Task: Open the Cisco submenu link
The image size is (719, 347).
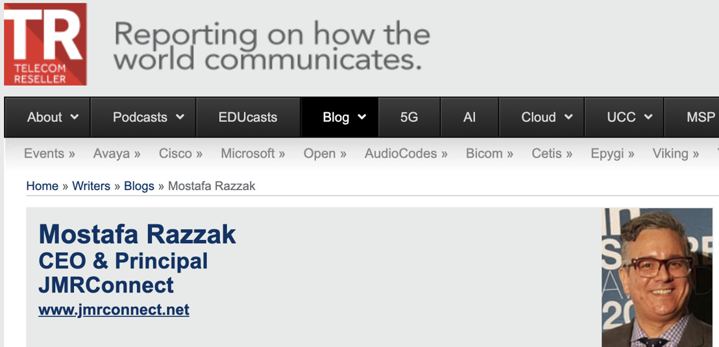Action: (x=180, y=154)
